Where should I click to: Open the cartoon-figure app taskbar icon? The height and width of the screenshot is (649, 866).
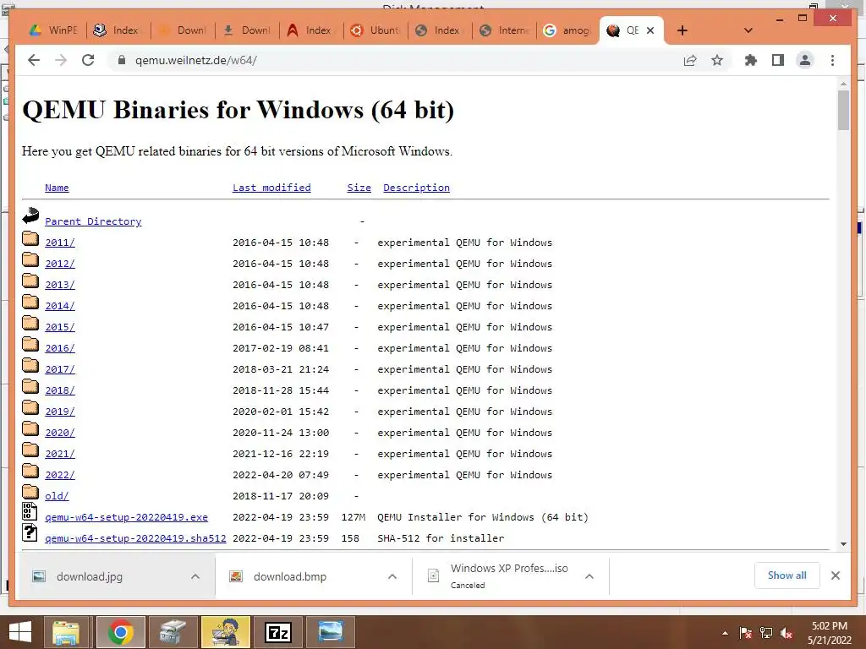click(226, 632)
